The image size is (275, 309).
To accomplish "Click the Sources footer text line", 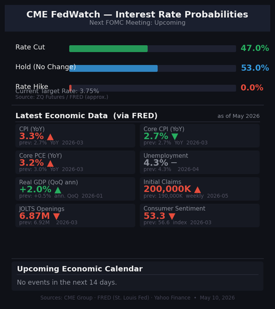I will point(137,298).
